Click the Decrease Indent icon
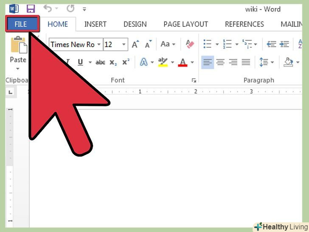309x232 pixels. tap(272, 44)
